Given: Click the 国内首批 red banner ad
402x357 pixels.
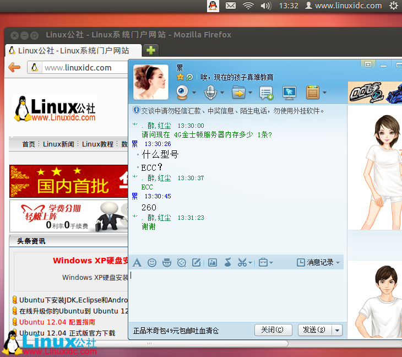Looking at the screenshot, I should tap(69, 181).
